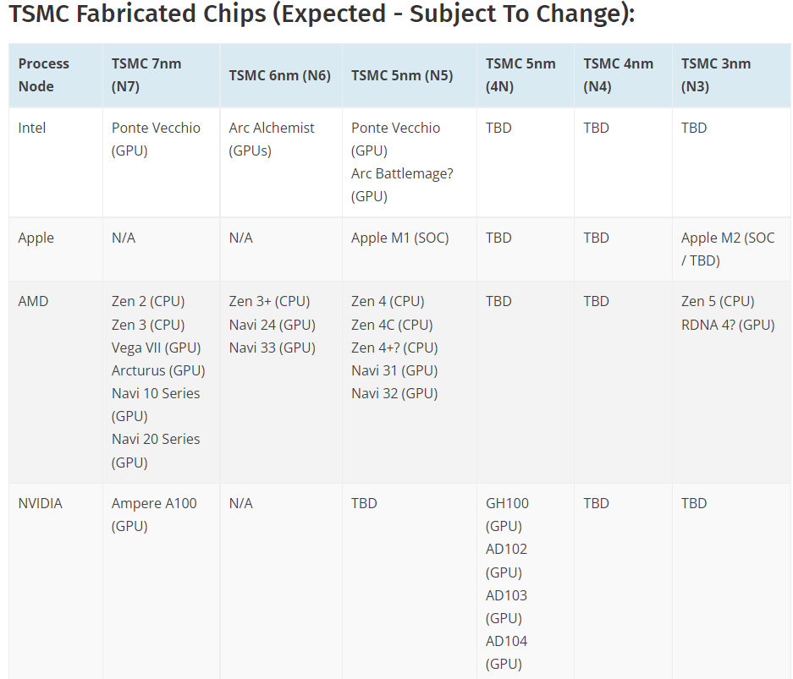Click the "Zen 3+ (CPU)" entry
The height and width of the screenshot is (679, 793).
[x=269, y=301]
